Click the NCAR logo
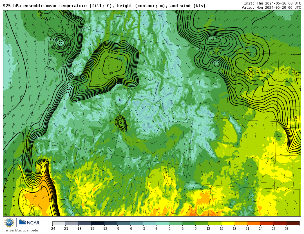Viewport: 304px width, 234px height. [x=29, y=222]
